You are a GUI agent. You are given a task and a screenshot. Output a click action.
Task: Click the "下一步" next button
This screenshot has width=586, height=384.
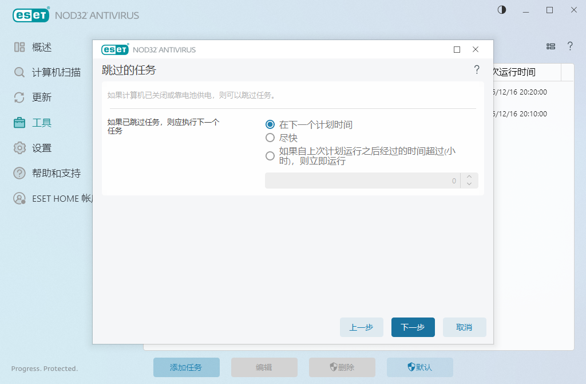click(413, 327)
